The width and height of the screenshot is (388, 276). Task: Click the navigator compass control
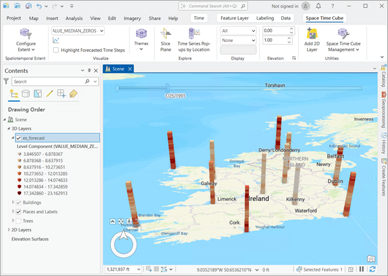point(124,246)
